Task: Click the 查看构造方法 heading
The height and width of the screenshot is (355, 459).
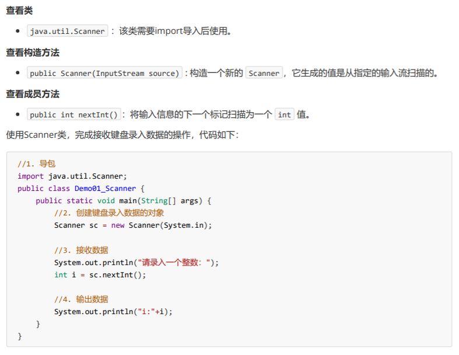Action: tap(33, 53)
